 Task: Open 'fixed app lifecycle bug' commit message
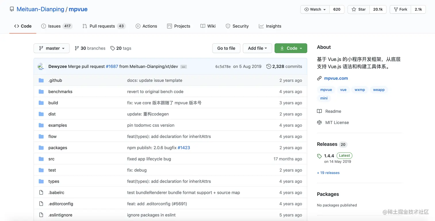click(x=149, y=159)
